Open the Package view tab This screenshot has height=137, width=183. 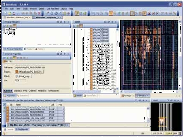[127, 96]
